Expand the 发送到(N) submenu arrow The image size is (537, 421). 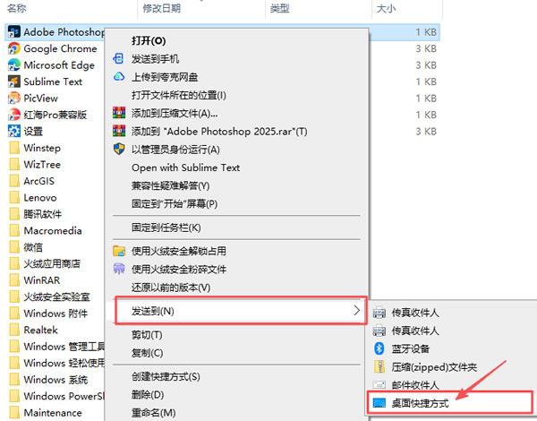tap(357, 311)
